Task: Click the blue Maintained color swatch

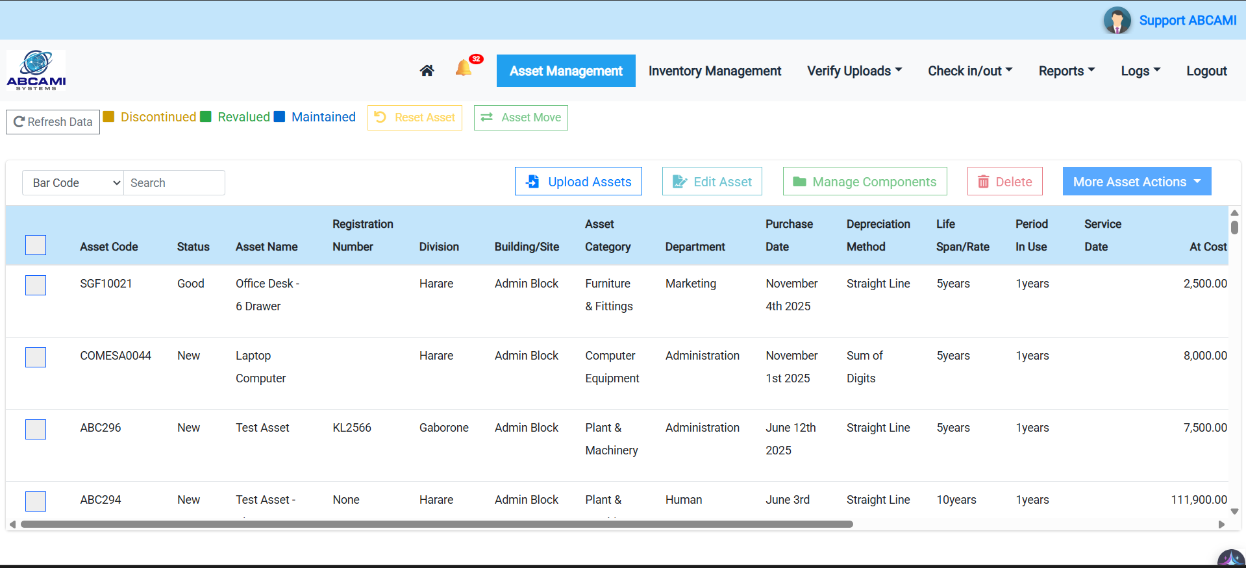Action: 280,117
